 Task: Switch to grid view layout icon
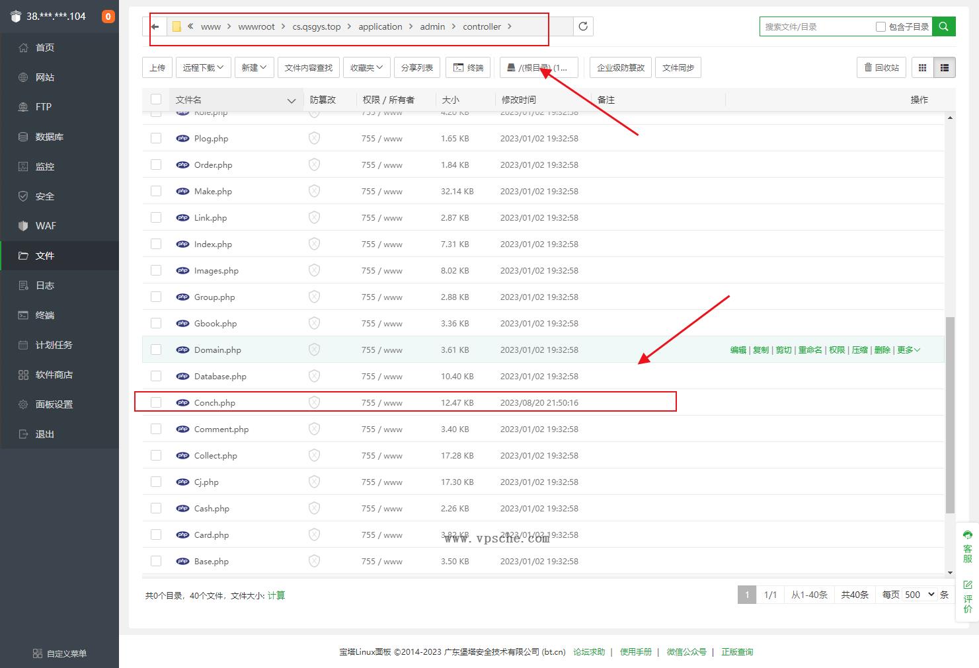tap(922, 67)
